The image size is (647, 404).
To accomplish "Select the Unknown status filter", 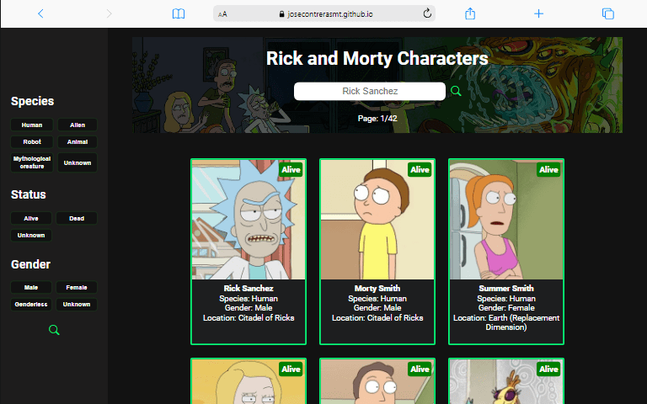I will point(31,236).
